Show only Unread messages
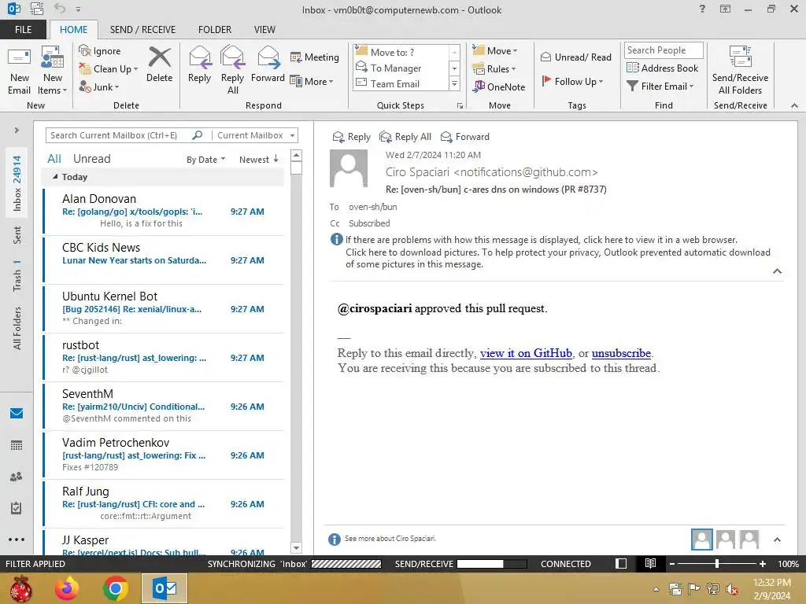 click(91, 159)
